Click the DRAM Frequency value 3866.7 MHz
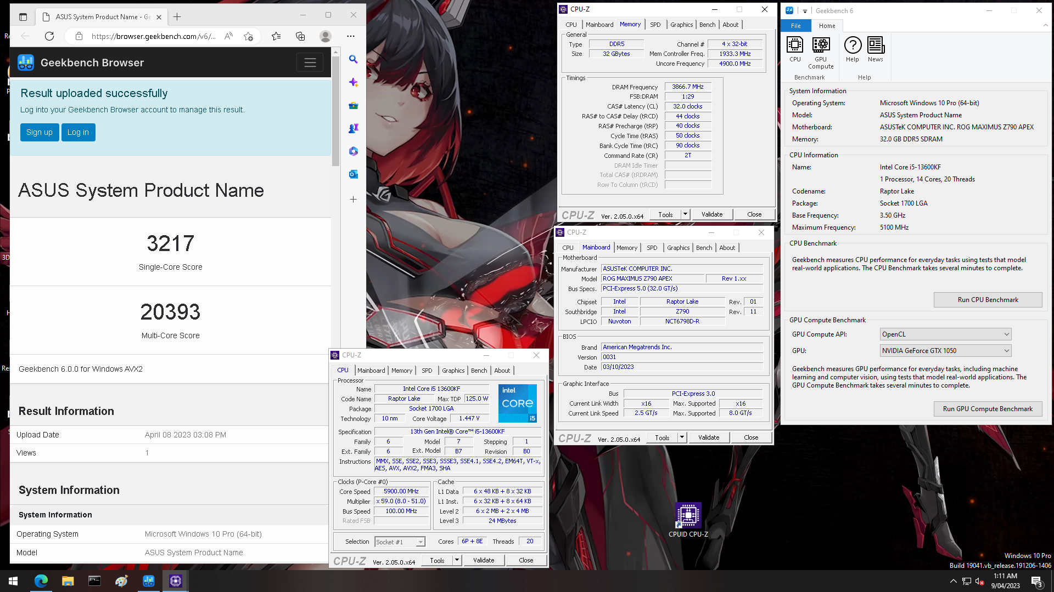 coord(688,87)
